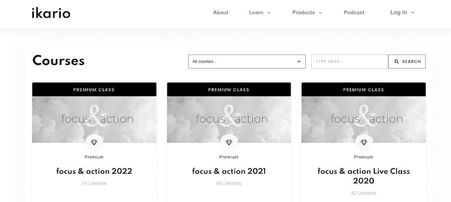Open the About page
The image size is (451, 202).
221,12
